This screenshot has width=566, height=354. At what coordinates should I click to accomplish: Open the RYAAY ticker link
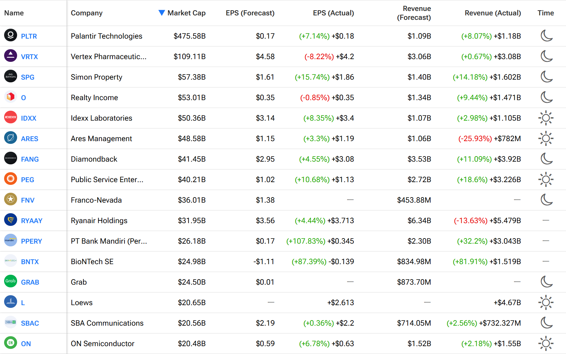click(32, 221)
